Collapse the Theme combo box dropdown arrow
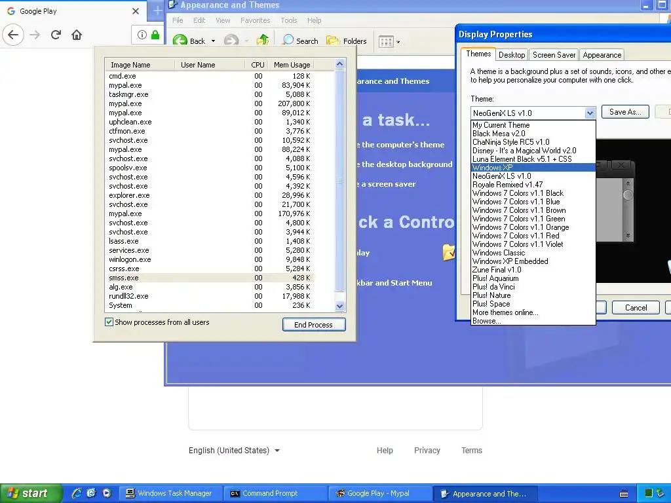Viewport: 671px width, 503px height. [x=590, y=113]
